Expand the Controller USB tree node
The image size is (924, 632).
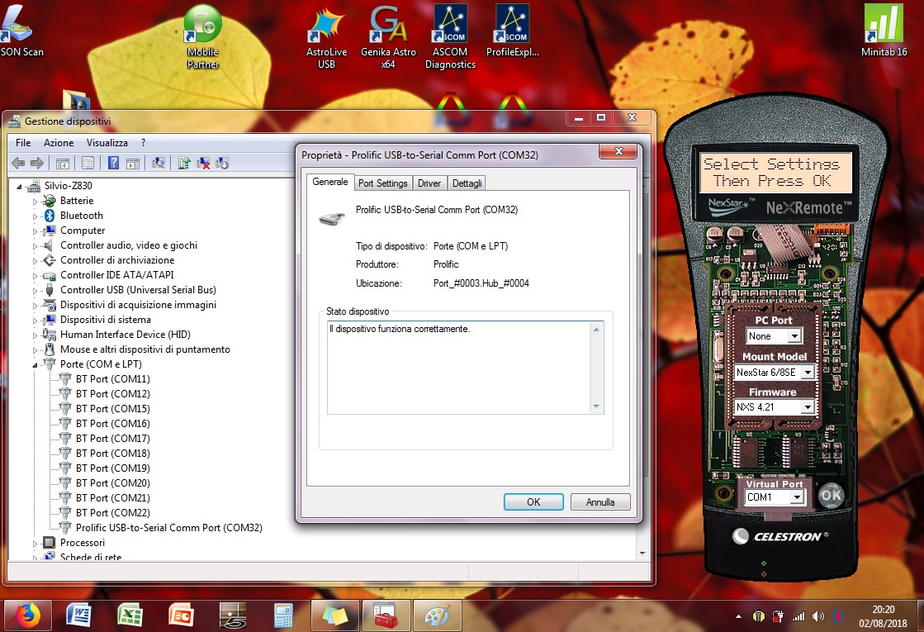(35, 291)
